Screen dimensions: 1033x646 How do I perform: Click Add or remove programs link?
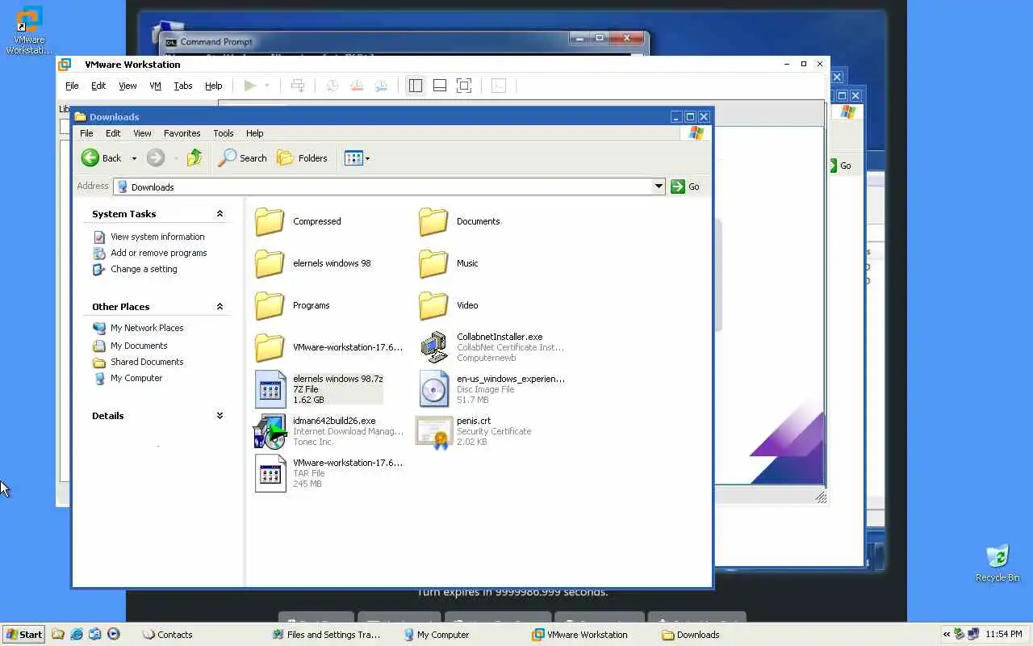(159, 253)
